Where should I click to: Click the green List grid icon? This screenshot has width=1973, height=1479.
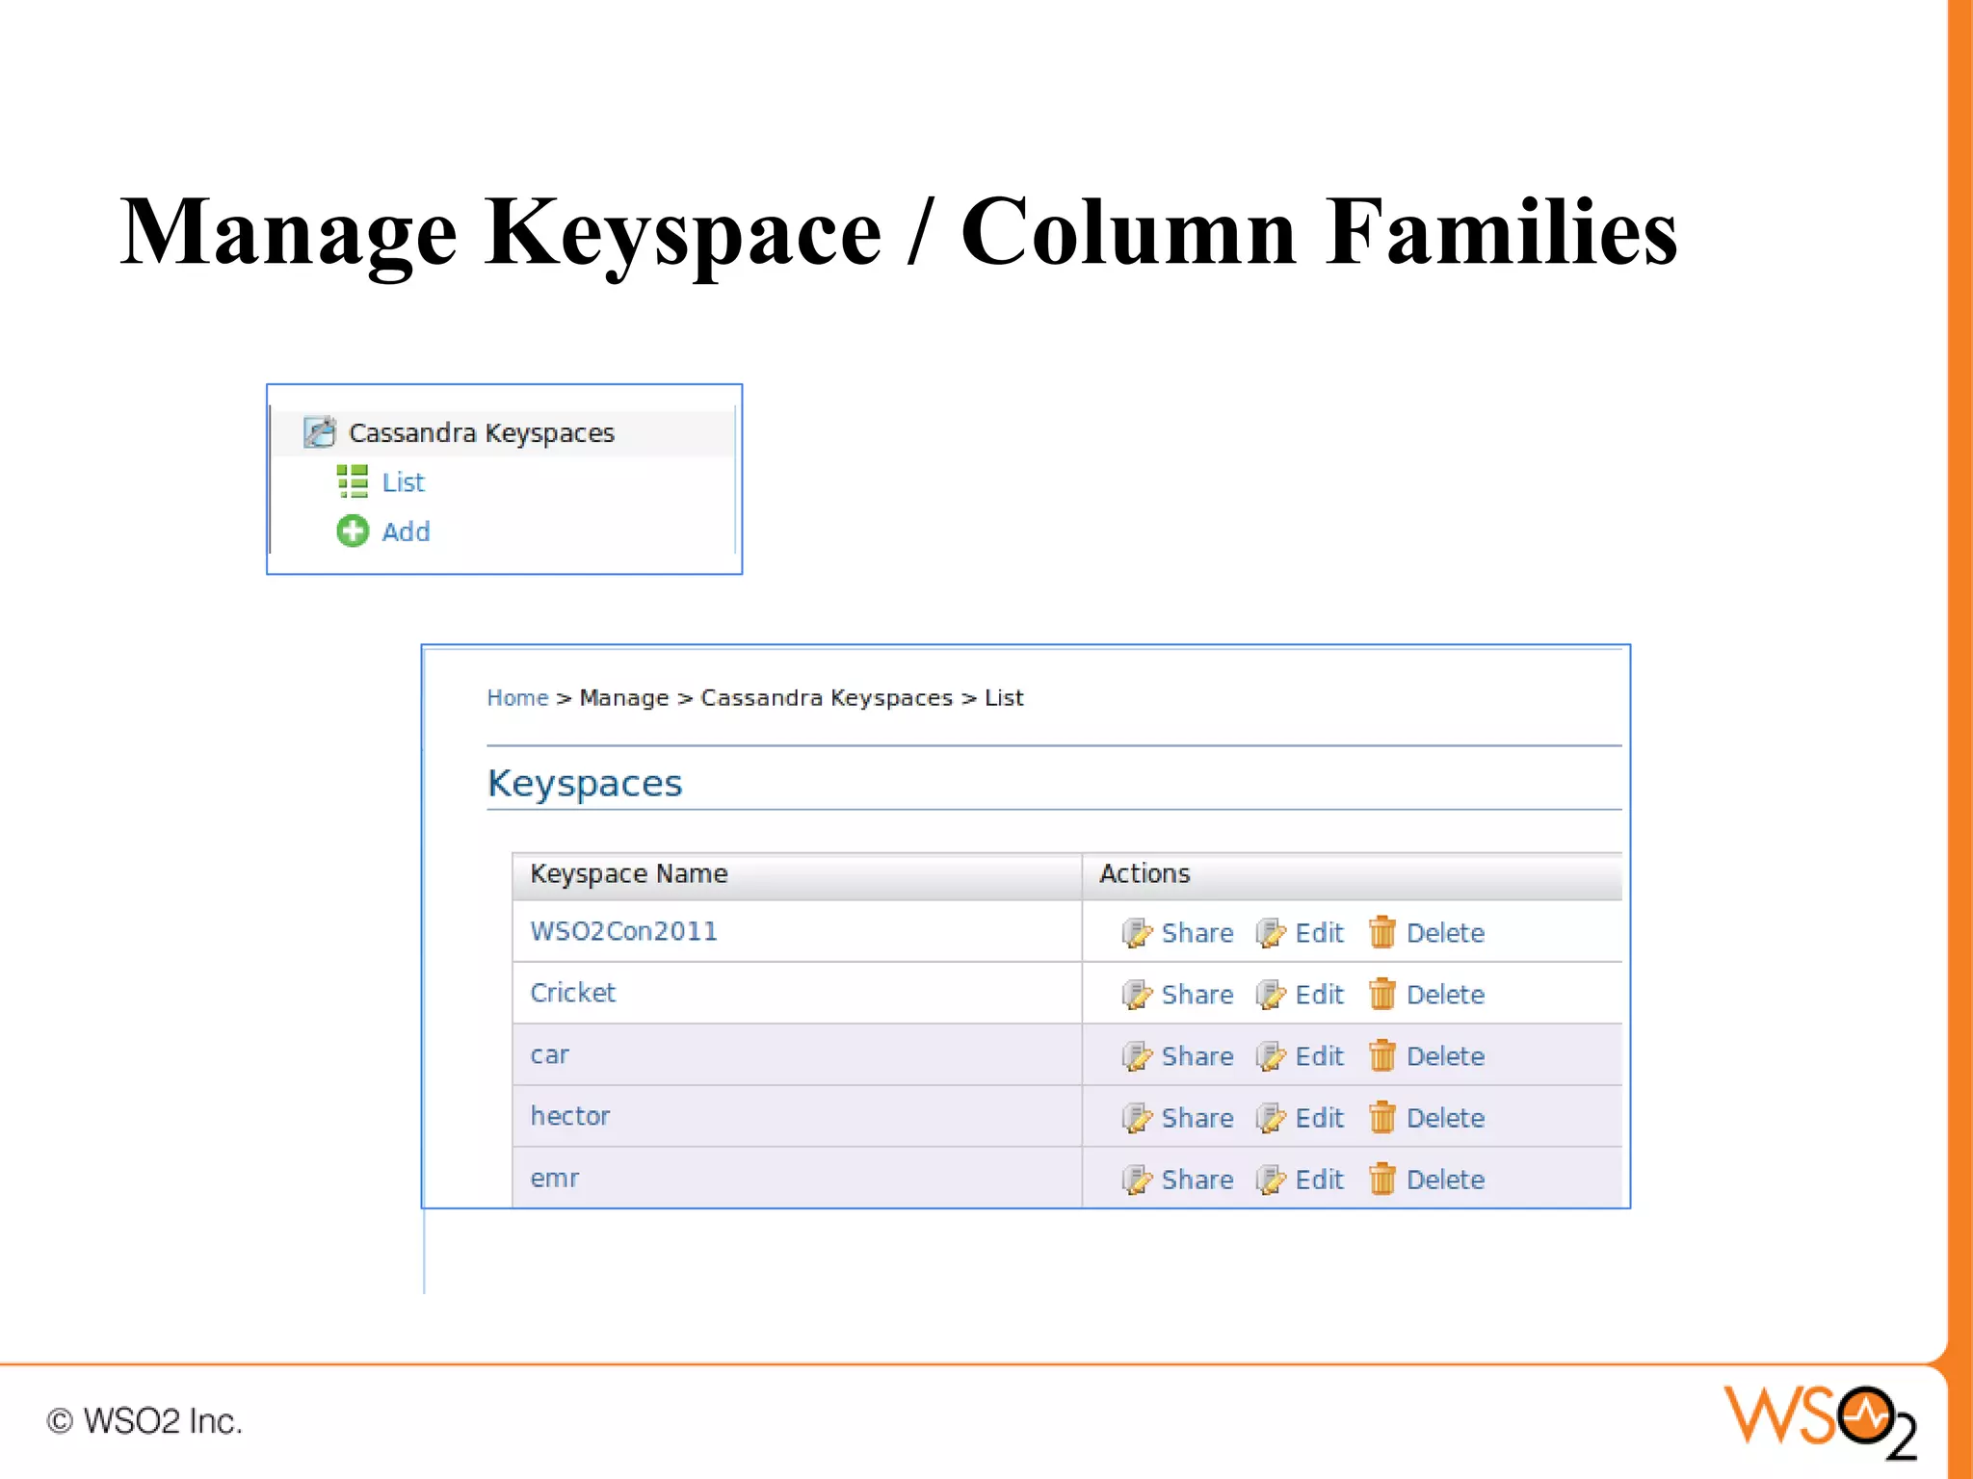click(x=352, y=481)
